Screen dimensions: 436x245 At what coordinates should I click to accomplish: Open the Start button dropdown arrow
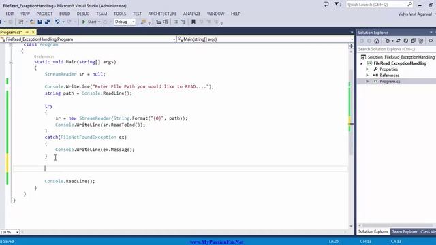click(x=99, y=22)
